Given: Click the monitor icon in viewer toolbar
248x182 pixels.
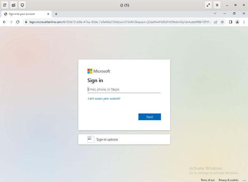Looking at the screenshot, I should coord(22,5).
